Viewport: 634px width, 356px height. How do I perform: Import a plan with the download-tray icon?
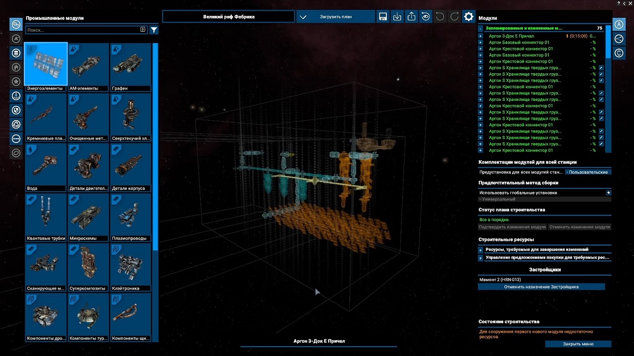pyautogui.click(x=397, y=17)
